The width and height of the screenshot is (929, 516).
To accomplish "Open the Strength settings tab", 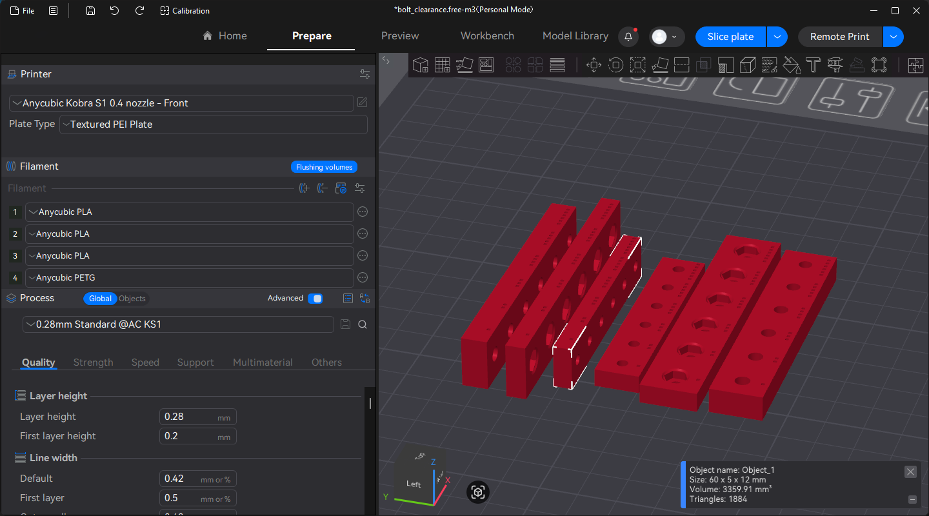I will 94,362.
